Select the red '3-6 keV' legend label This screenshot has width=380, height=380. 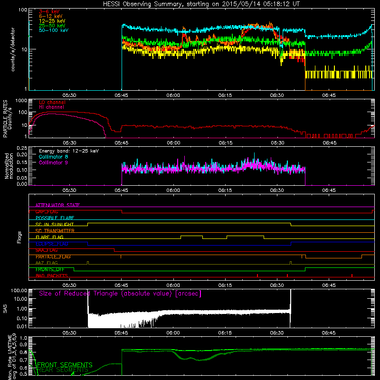tap(49, 11)
